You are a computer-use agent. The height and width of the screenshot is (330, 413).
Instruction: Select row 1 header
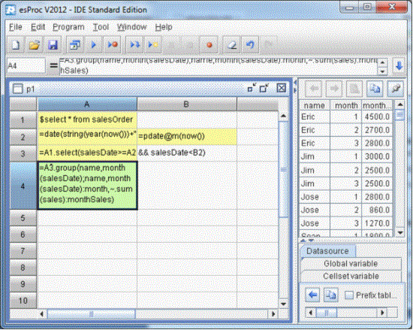tap(23, 120)
